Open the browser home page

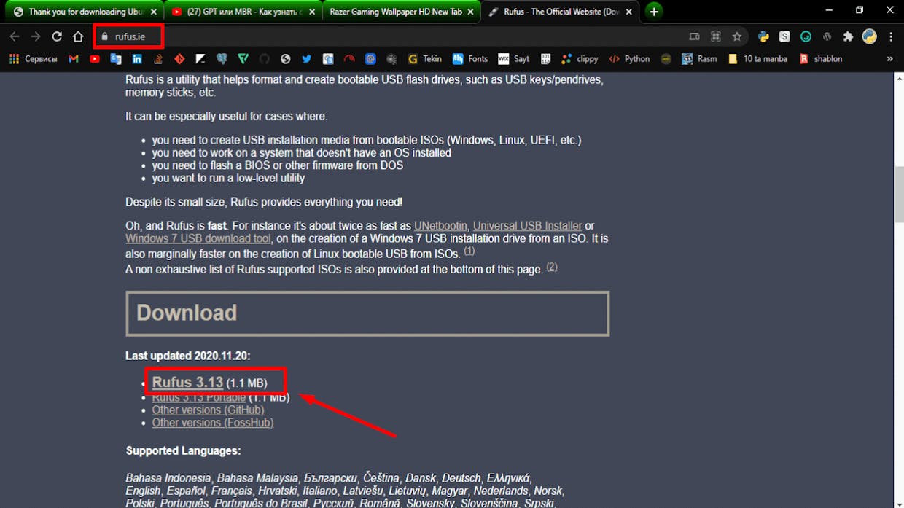pyautogui.click(x=78, y=36)
